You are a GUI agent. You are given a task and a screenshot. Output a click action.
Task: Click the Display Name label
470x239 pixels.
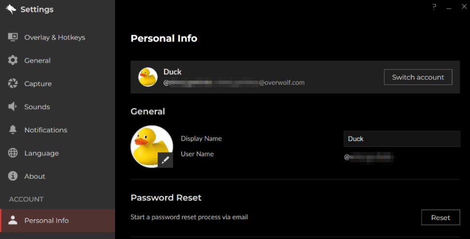click(201, 139)
